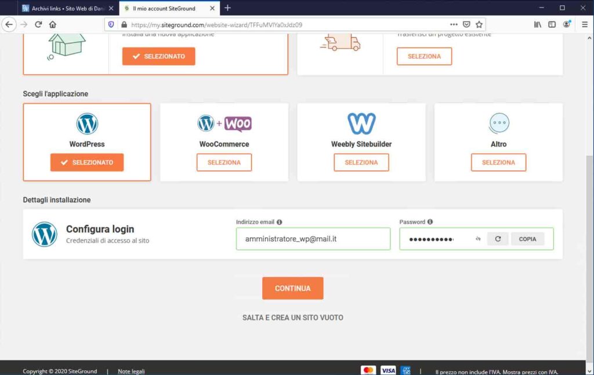Viewport: 594px width, 375px height.
Task: Focus the Indirizzo email input field
Action: coord(313,239)
